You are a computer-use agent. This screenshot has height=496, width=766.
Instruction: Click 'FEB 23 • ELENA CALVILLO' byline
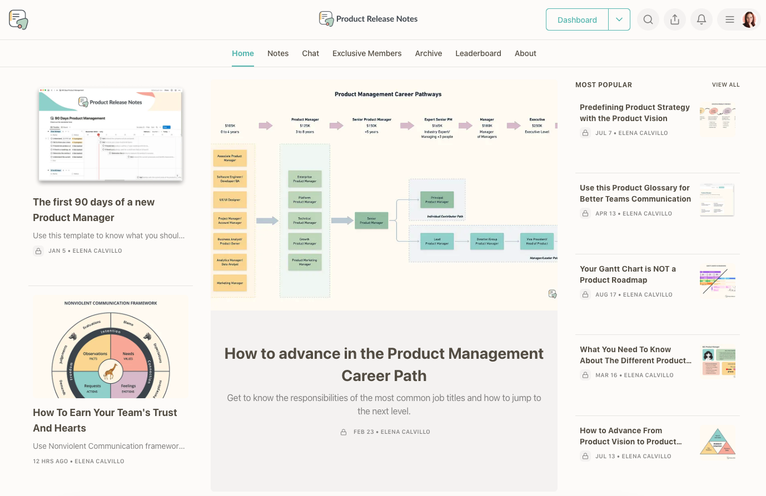pyautogui.click(x=392, y=432)
